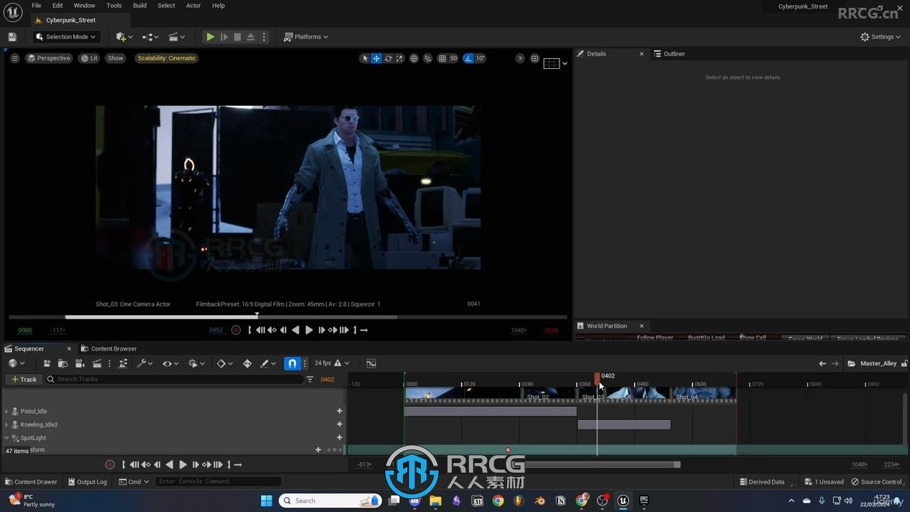Image resolution: width=910 pixels, height=512 pixels.
Task: Open the rotation snap 10° value dropdown
Action: pos(481,58)
